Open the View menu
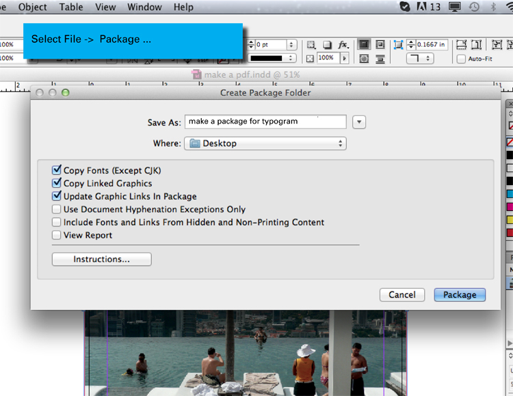Image resolution: width=513 pixels, height=396 pixels. [105, 7]
